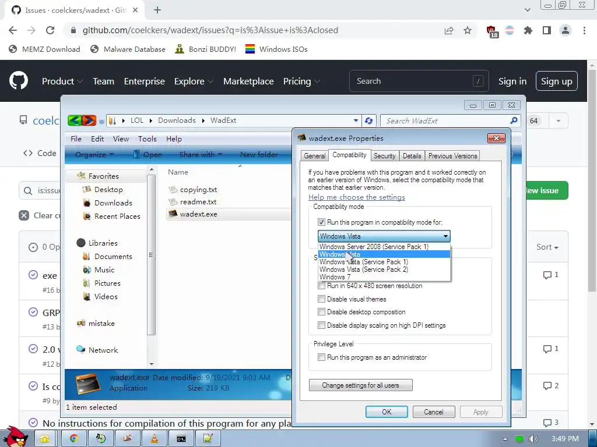
Task: Switch to the General tab
Action: pyautogui.click(x=314, y=156)
